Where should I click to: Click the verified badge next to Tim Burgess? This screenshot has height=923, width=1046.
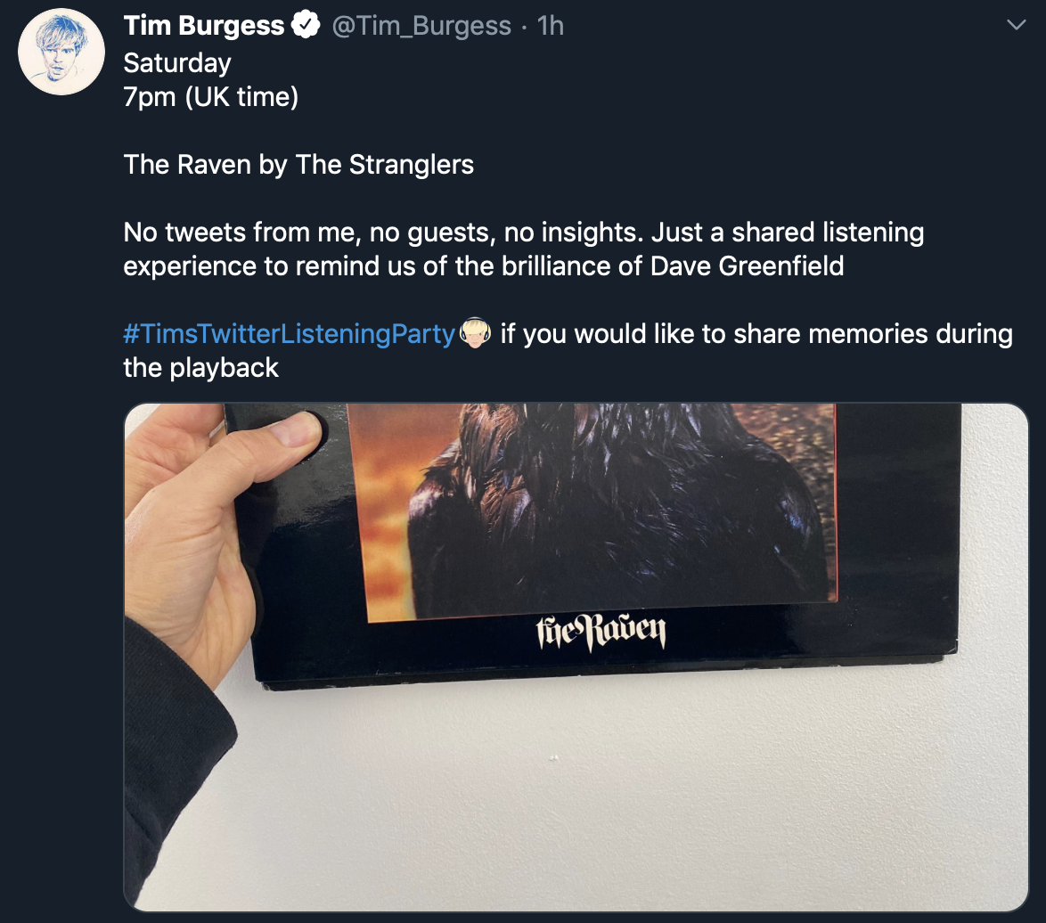tap(306, 26)
